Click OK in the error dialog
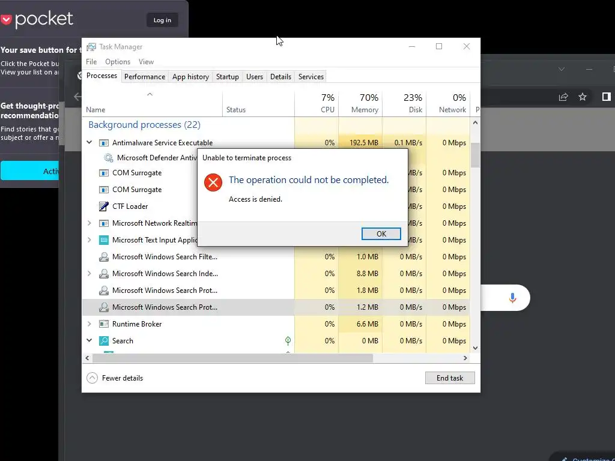The height and width of the screenshot is (461, 615). point(381,234)
